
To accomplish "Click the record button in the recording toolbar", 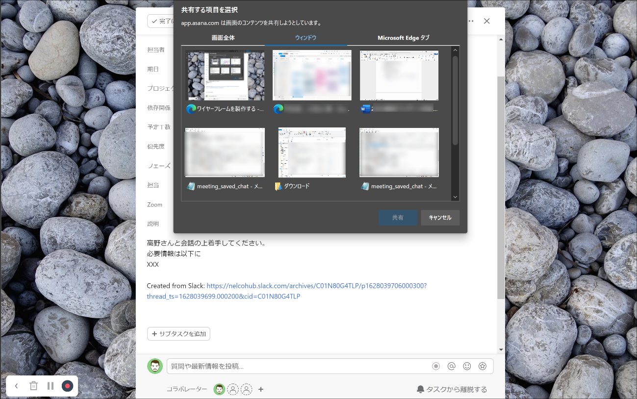I will point(67,386).
